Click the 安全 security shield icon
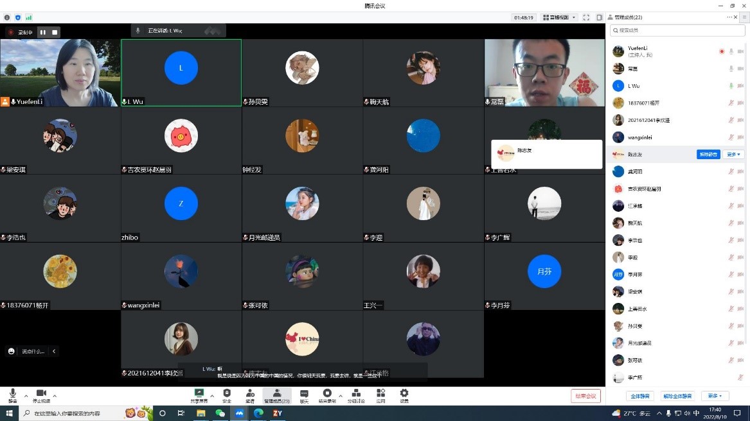Image resolution: width=750 pixels, height=421 pixels. tap(227, 395)
